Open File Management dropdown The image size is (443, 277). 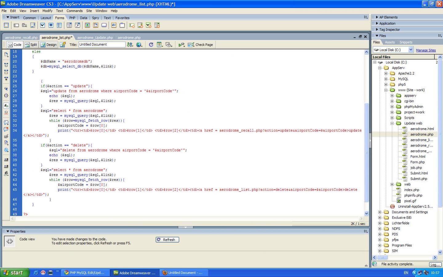[x=130, y=45]
